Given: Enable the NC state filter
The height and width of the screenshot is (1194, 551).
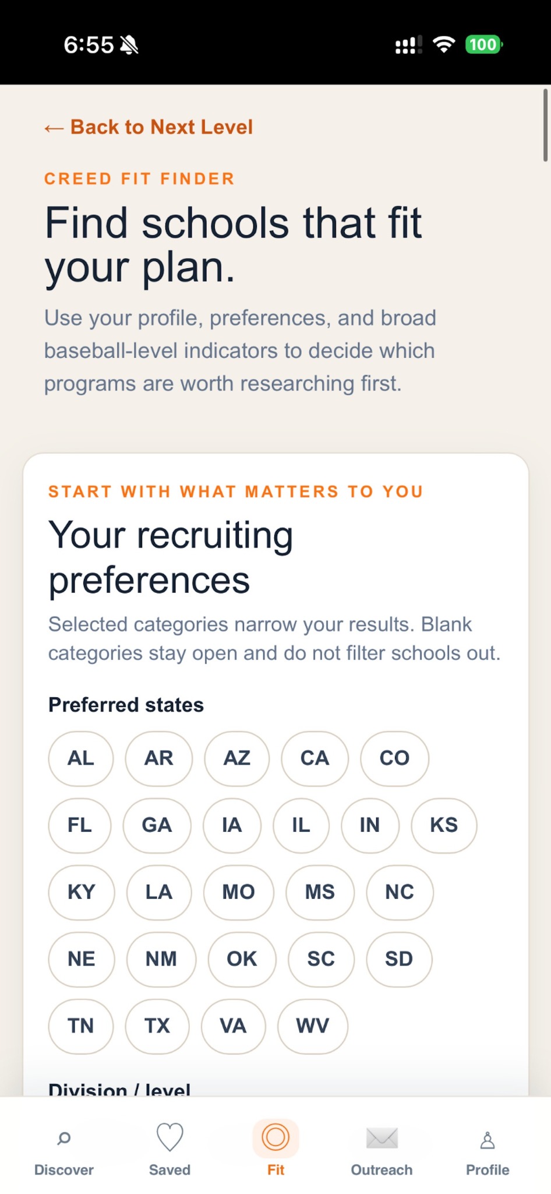Looking at the screenshot, I should coord(400,893).
